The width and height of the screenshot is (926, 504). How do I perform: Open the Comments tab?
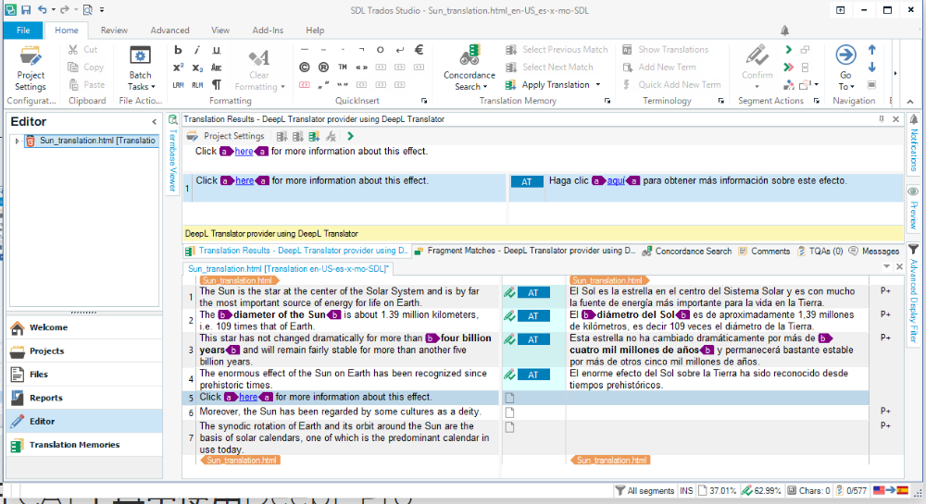pyautogui.click(x=764, y=252)
